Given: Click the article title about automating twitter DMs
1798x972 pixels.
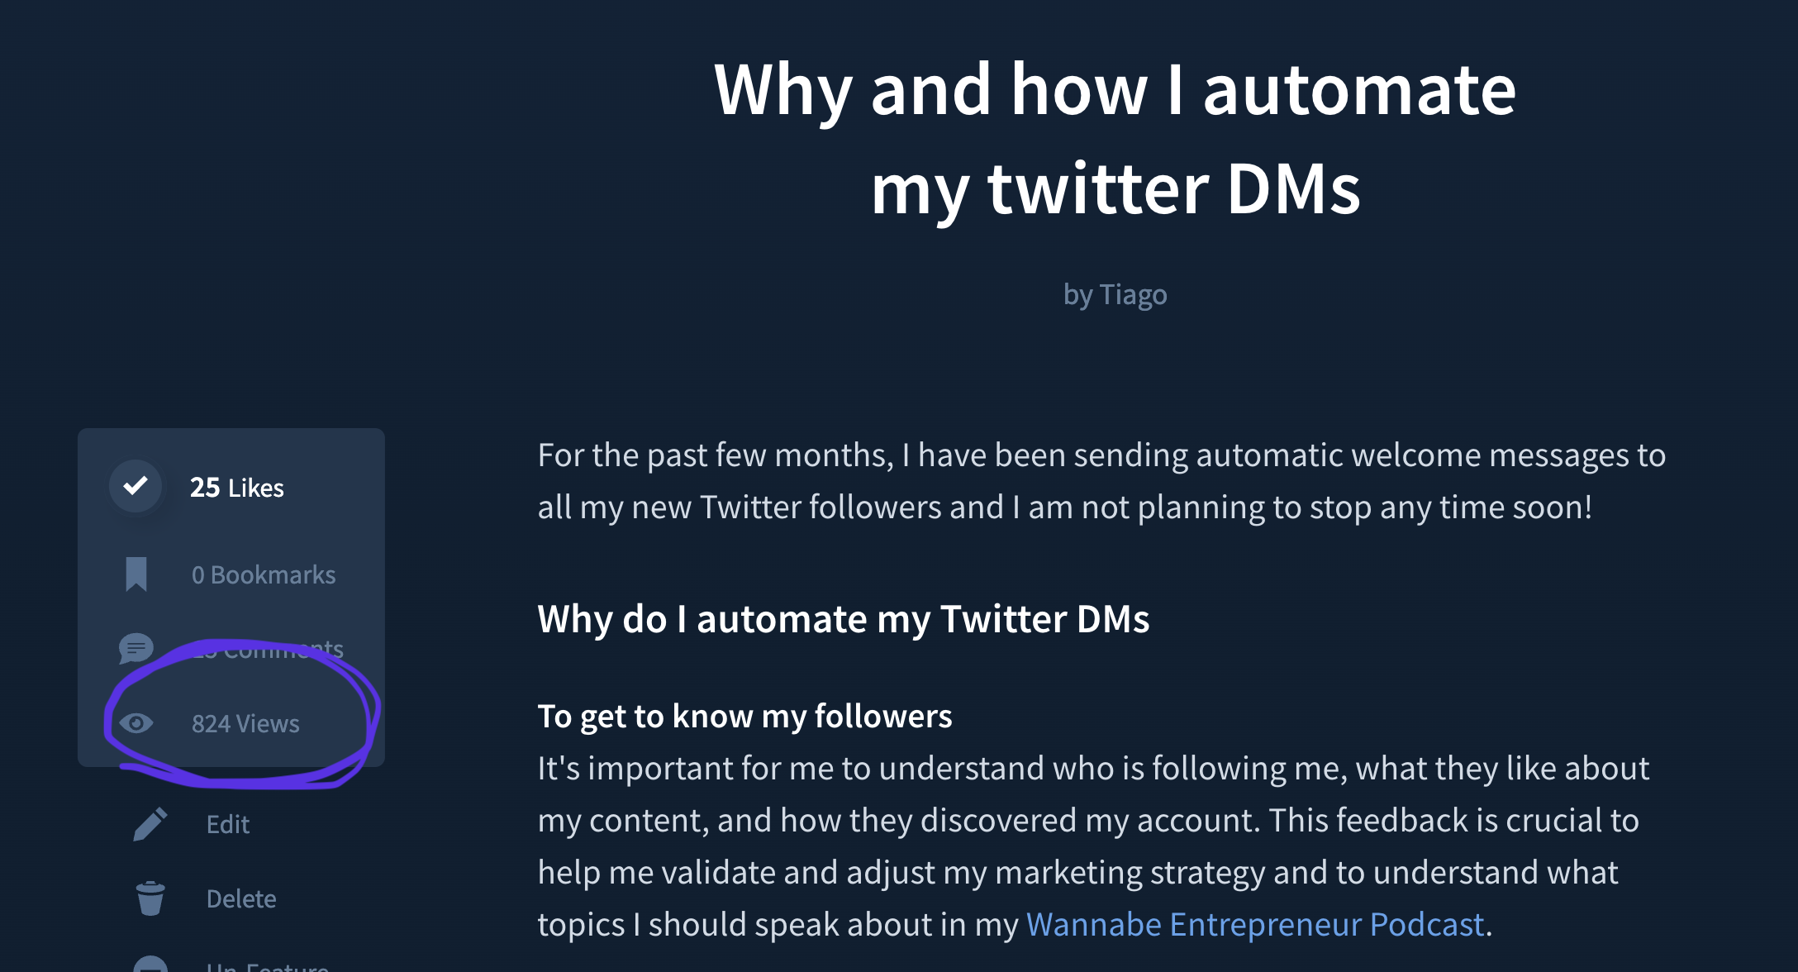Looking at the screenshot, I should [1115, 138].
